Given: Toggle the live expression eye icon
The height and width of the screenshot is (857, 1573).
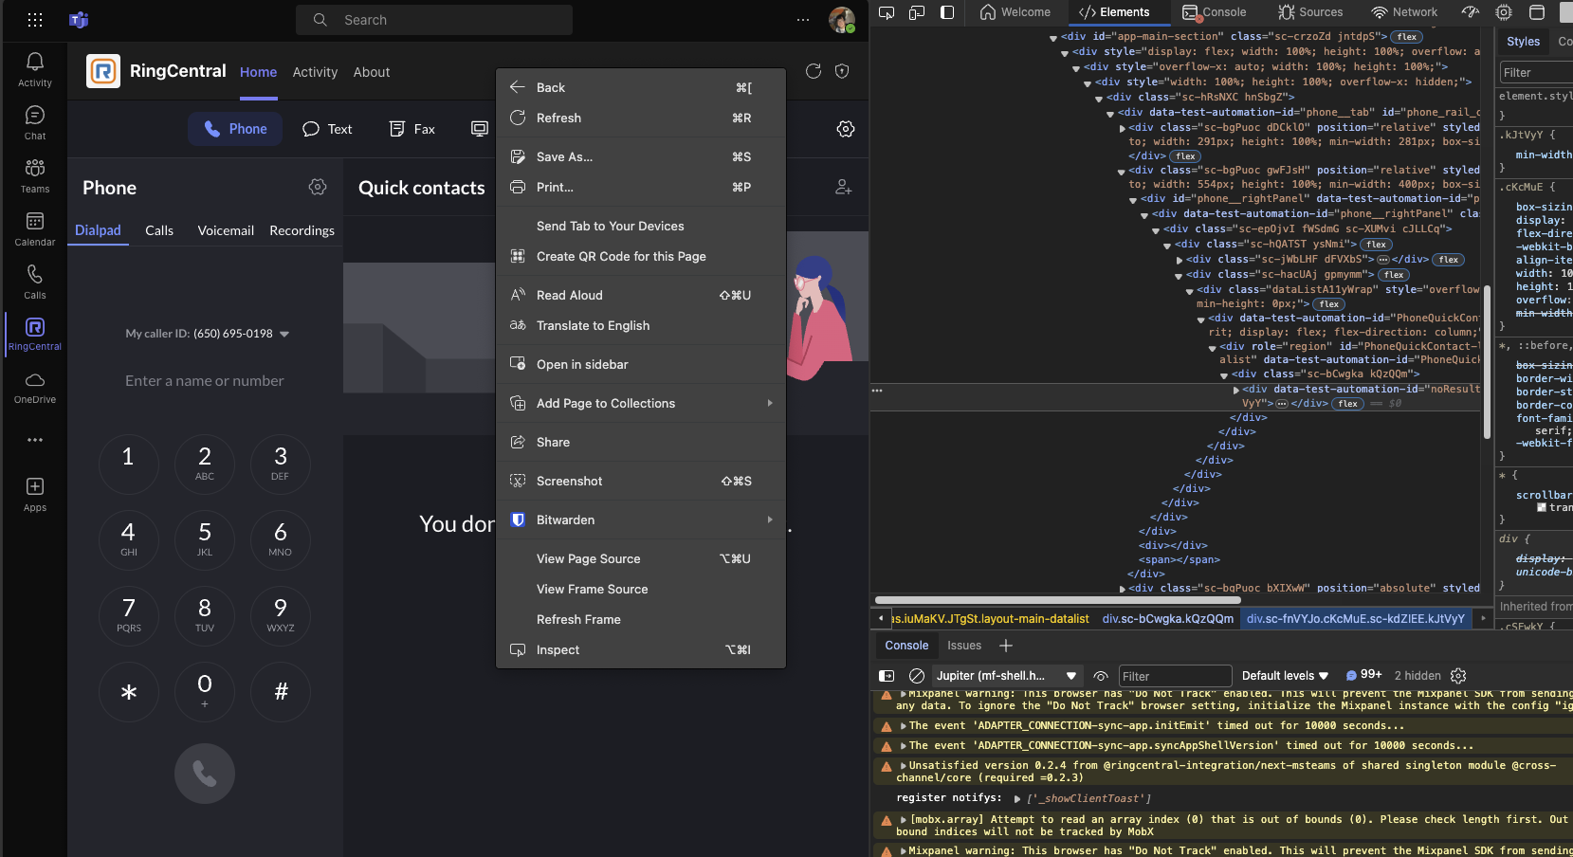Looking at the screenshot, I should click(x=1101, y=676).
